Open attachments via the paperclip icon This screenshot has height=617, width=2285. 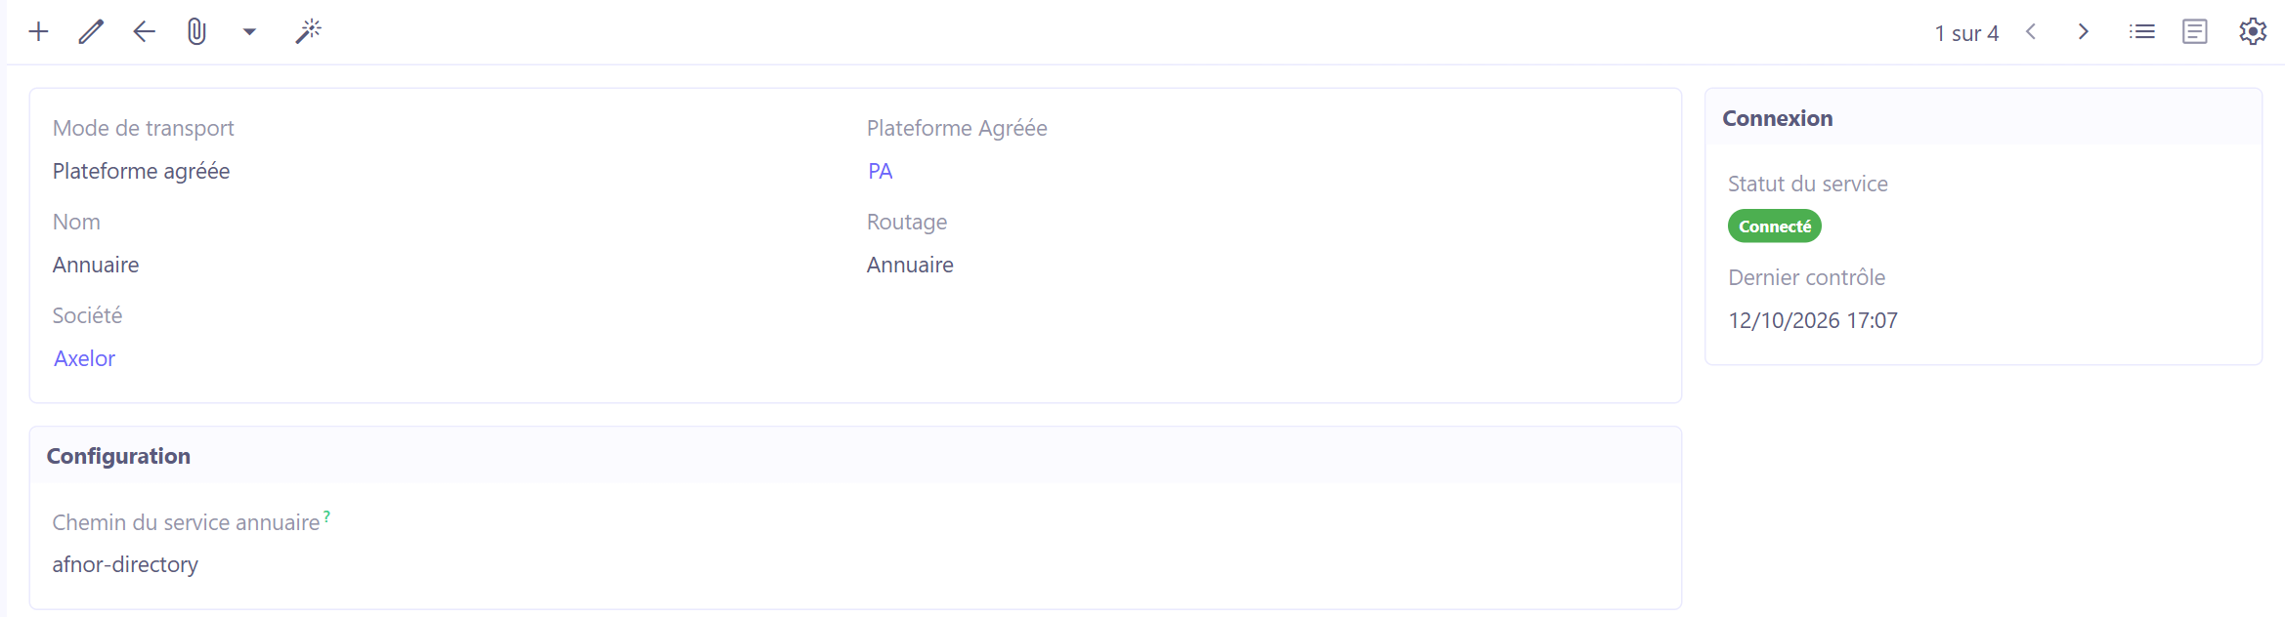pyautogui.click(x=196, y=32)
